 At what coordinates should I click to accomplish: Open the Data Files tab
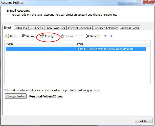21,28
